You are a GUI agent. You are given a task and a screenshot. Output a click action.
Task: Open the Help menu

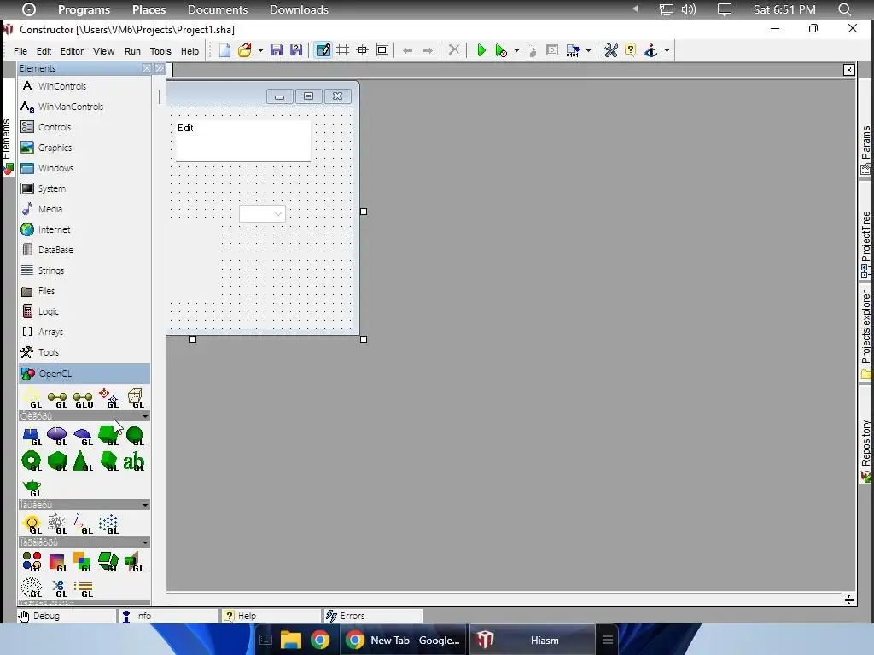[x=189, y=51]
